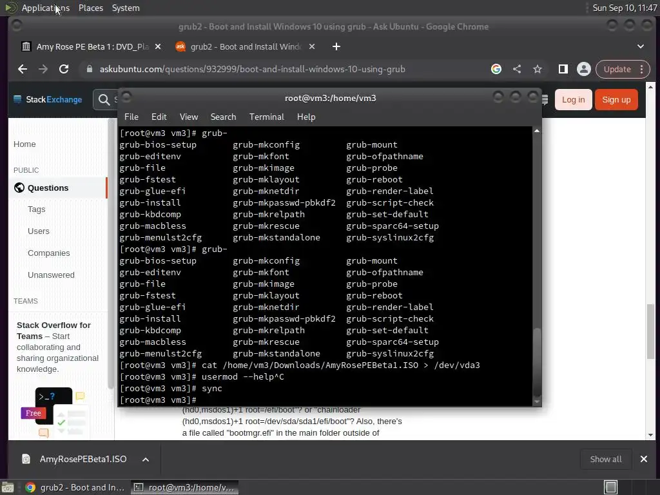Close the Amy Rose PE Beta tab
The height and width of the screenshot is (495, 660).
(x=158, y=46)
